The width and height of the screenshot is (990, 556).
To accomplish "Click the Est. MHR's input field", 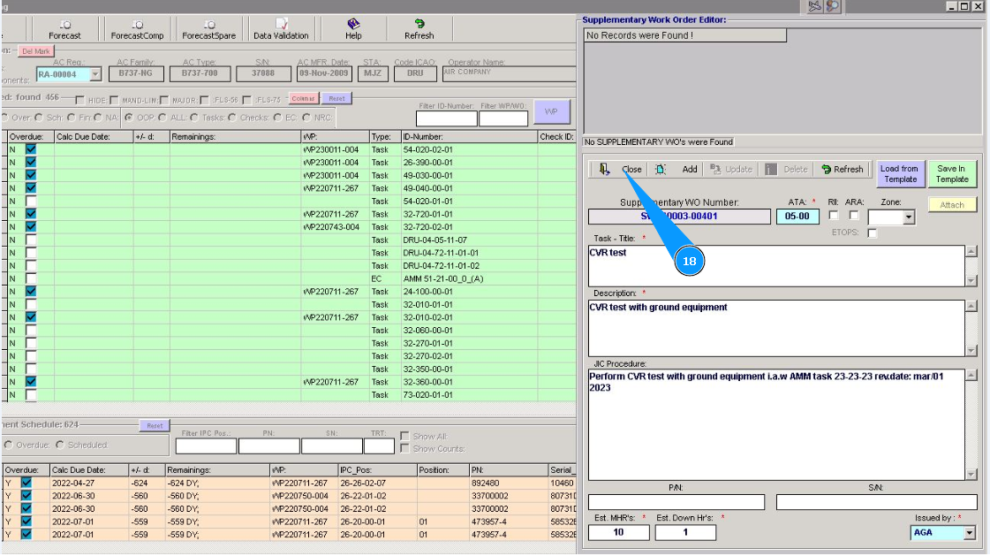I will pyautogui.click(x=618, y=532).
